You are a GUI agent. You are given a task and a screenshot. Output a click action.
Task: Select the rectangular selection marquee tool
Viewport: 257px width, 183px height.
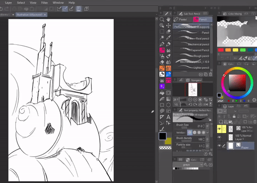[x=162, y=32]
